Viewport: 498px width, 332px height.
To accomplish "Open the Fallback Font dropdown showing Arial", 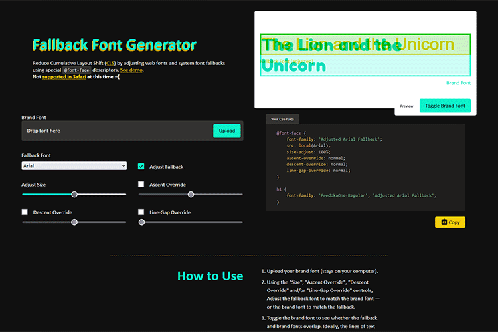I will click(x=74, y=166).
